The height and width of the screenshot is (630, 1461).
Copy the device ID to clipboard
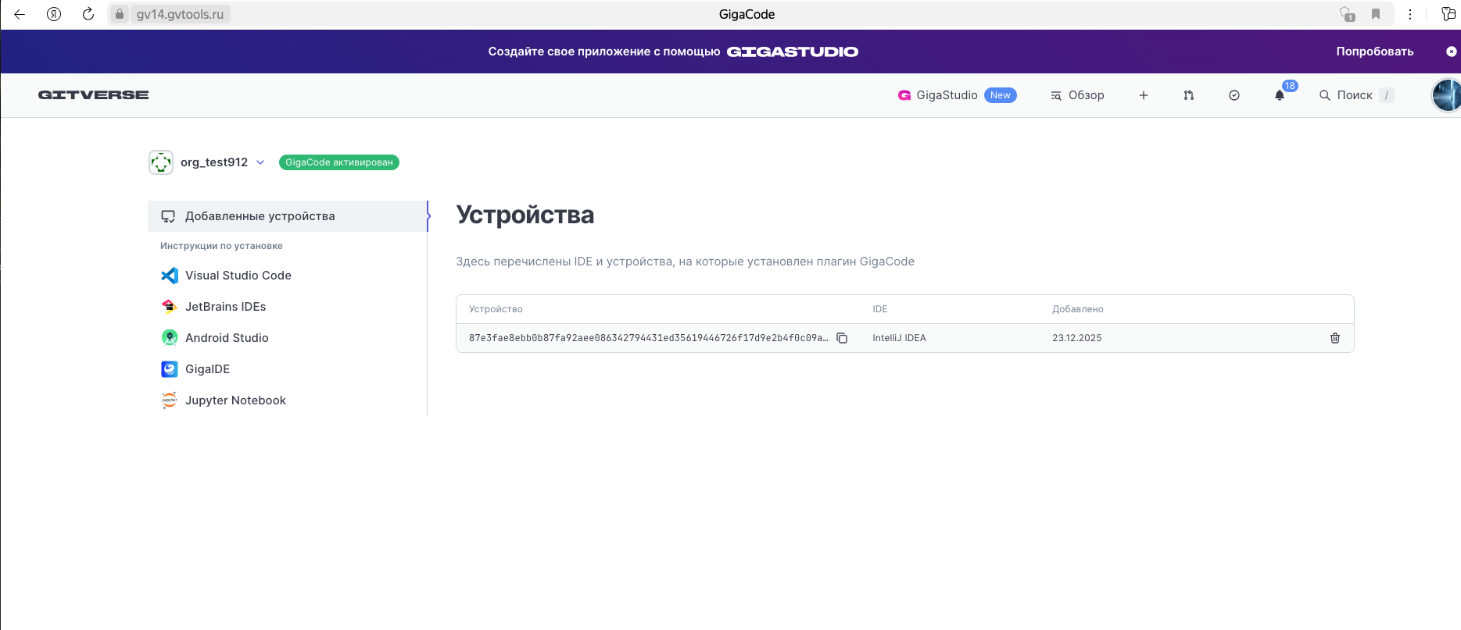click(x=842, y=338)
